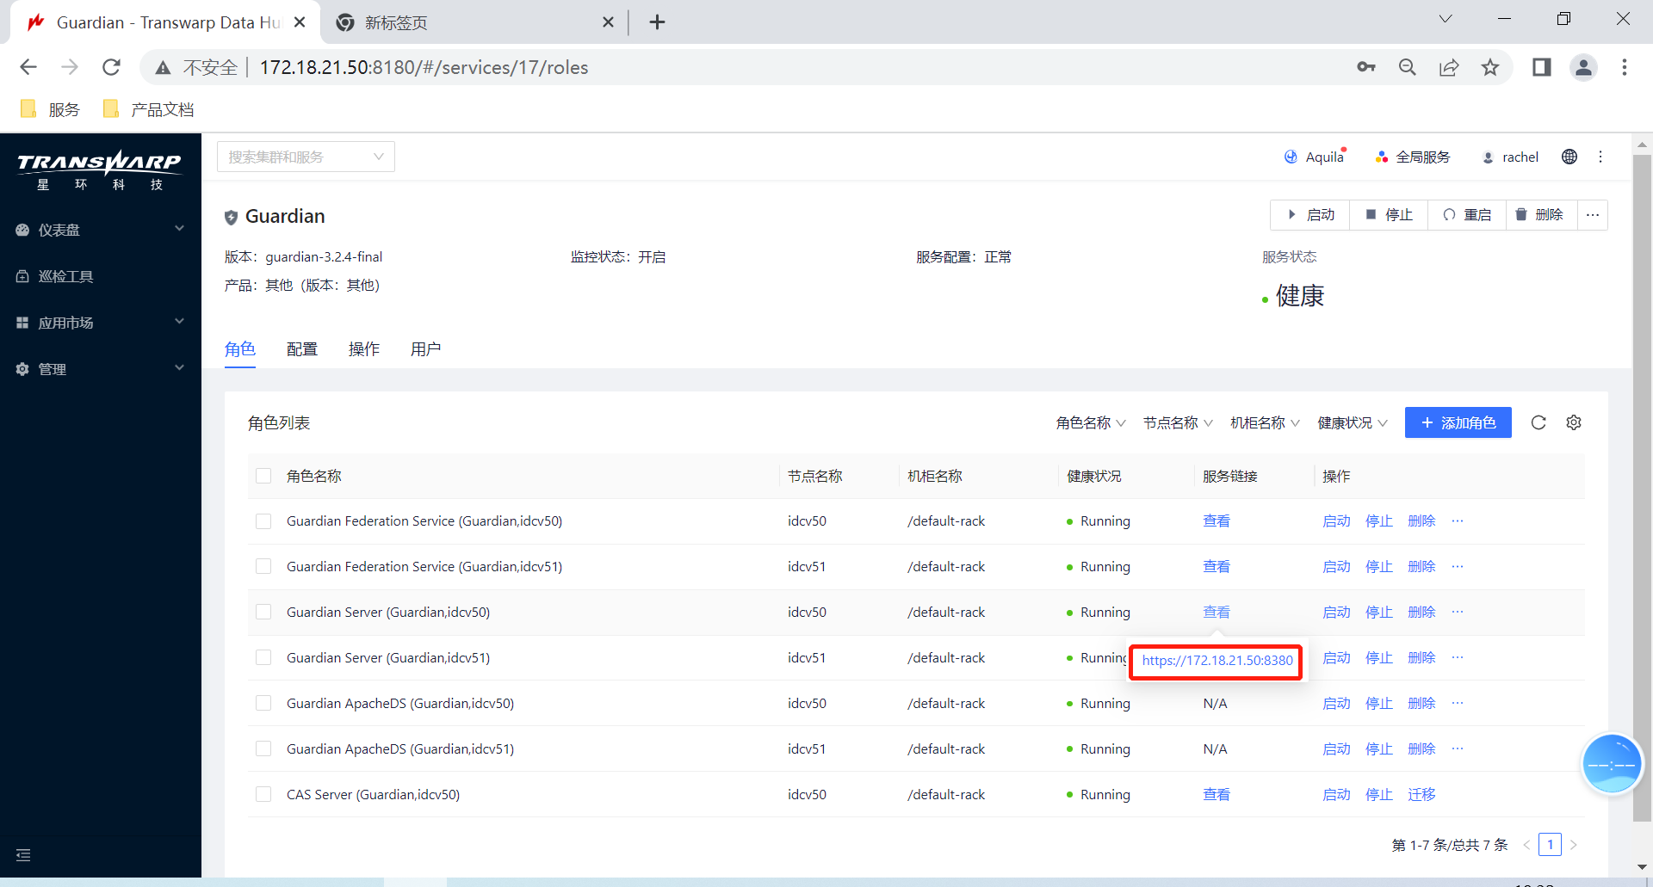Open the Chrome three-dot menu

tap(1625, 67)
